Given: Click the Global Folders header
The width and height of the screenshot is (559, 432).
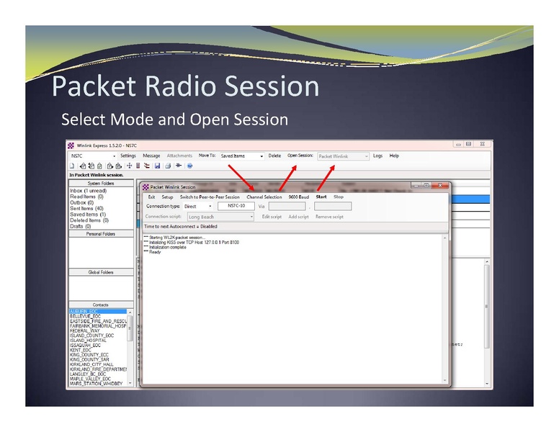Looking at the screenshot, I should coord(101,272).
